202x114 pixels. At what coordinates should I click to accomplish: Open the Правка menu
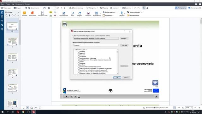pyautogui.click(x=8, y=4)
